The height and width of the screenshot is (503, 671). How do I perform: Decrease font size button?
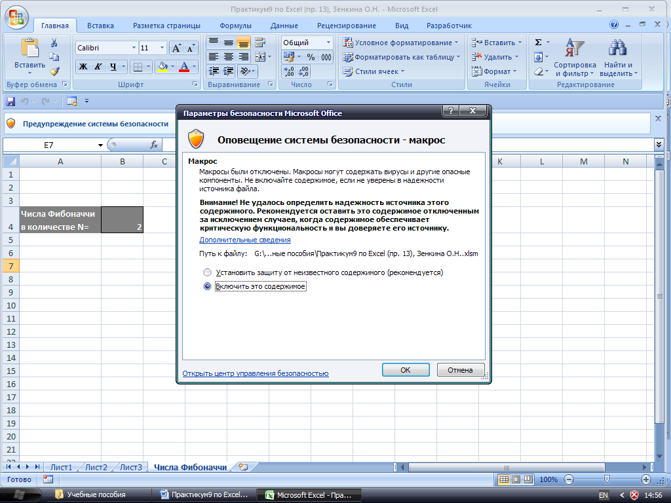[x=191, y=48]
